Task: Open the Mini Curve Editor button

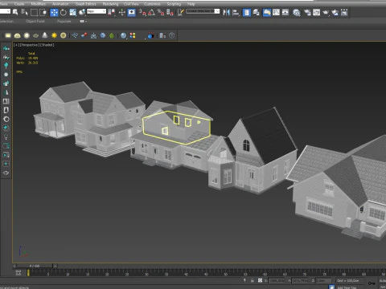Action: 18,273
